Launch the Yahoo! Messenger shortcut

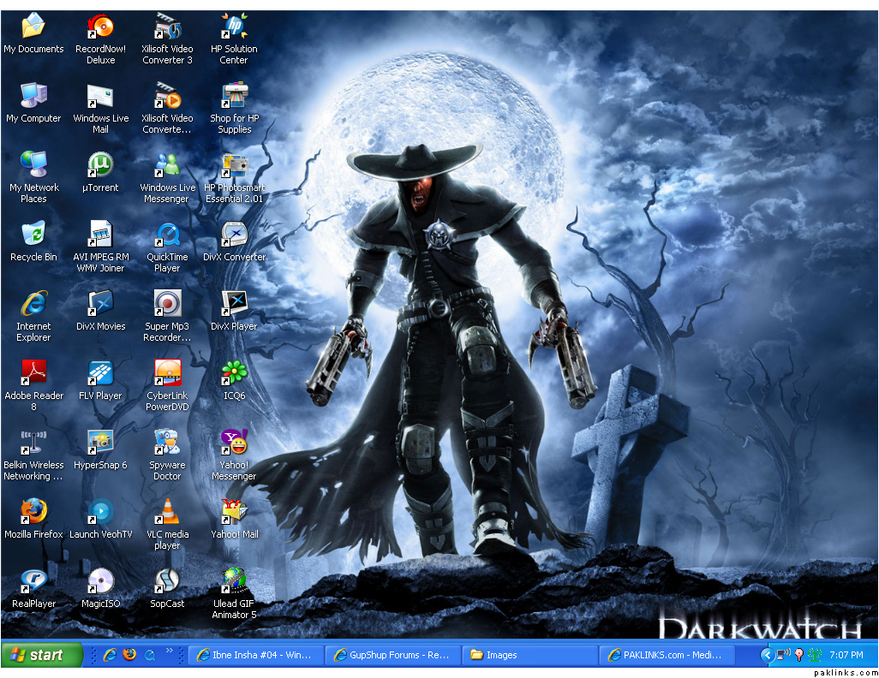click(x=234, y=442)
